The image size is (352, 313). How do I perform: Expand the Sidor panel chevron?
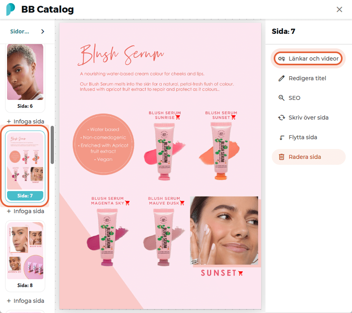coord(42,31)
